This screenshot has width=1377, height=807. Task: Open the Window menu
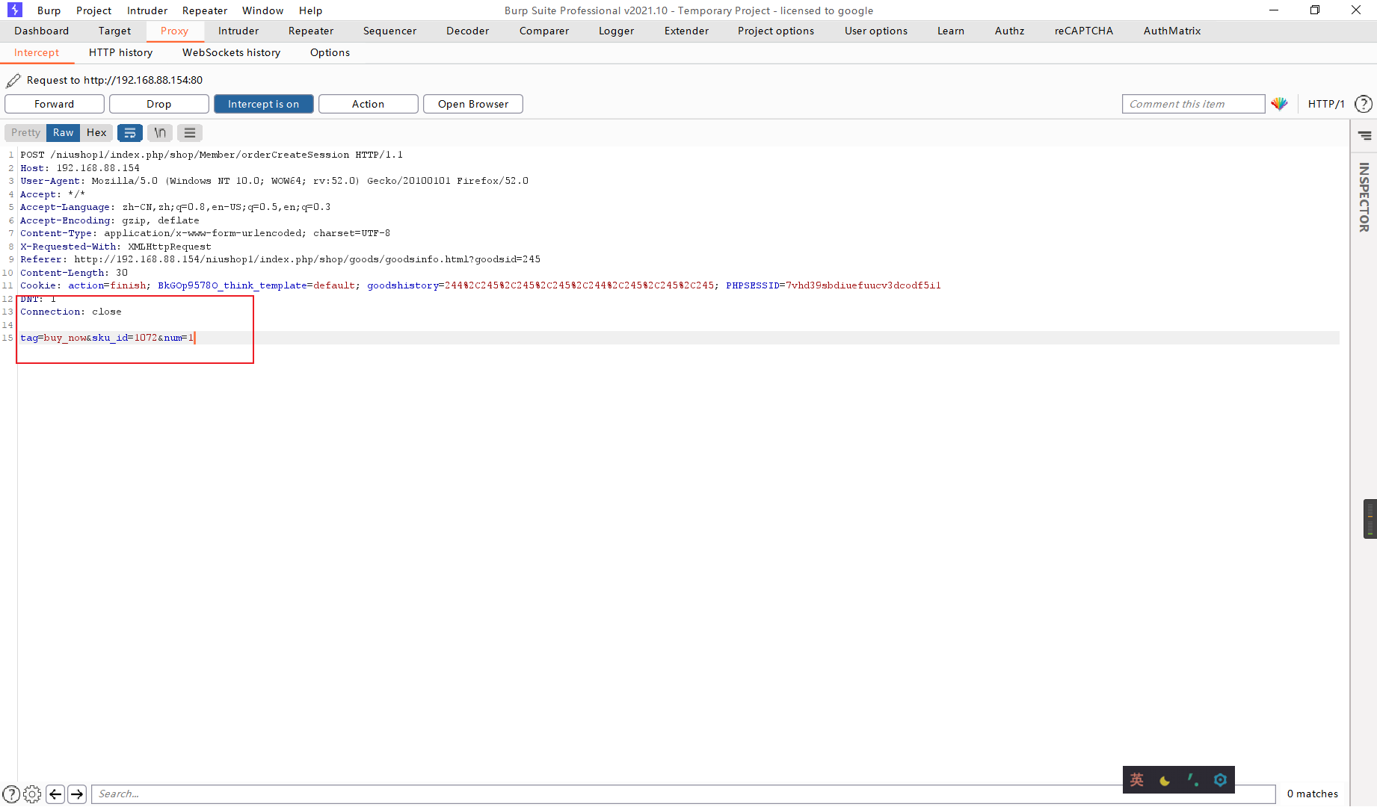tap(263, 10)
